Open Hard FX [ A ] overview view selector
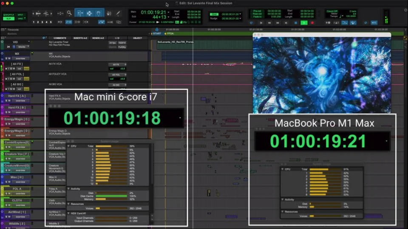Image resolution: width=408 pixels, height=229 pixels. coord(20,101)
